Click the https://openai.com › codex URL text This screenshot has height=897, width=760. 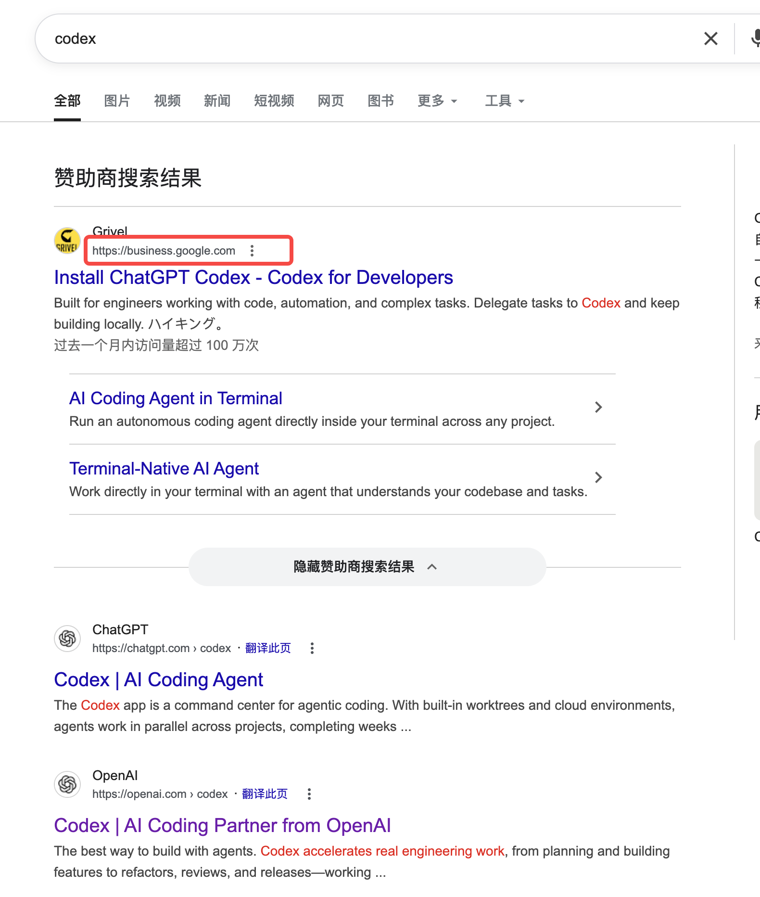pyautogui.click(x=160, y=794)
